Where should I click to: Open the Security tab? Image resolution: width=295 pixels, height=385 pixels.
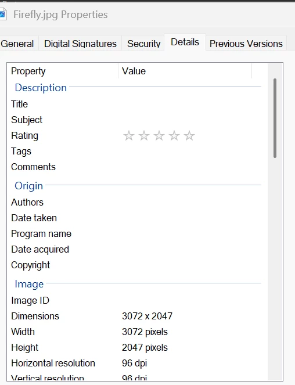click(x=143, y=44)
